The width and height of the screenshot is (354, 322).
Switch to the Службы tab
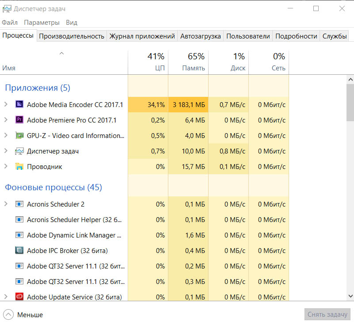pos(335,36)
